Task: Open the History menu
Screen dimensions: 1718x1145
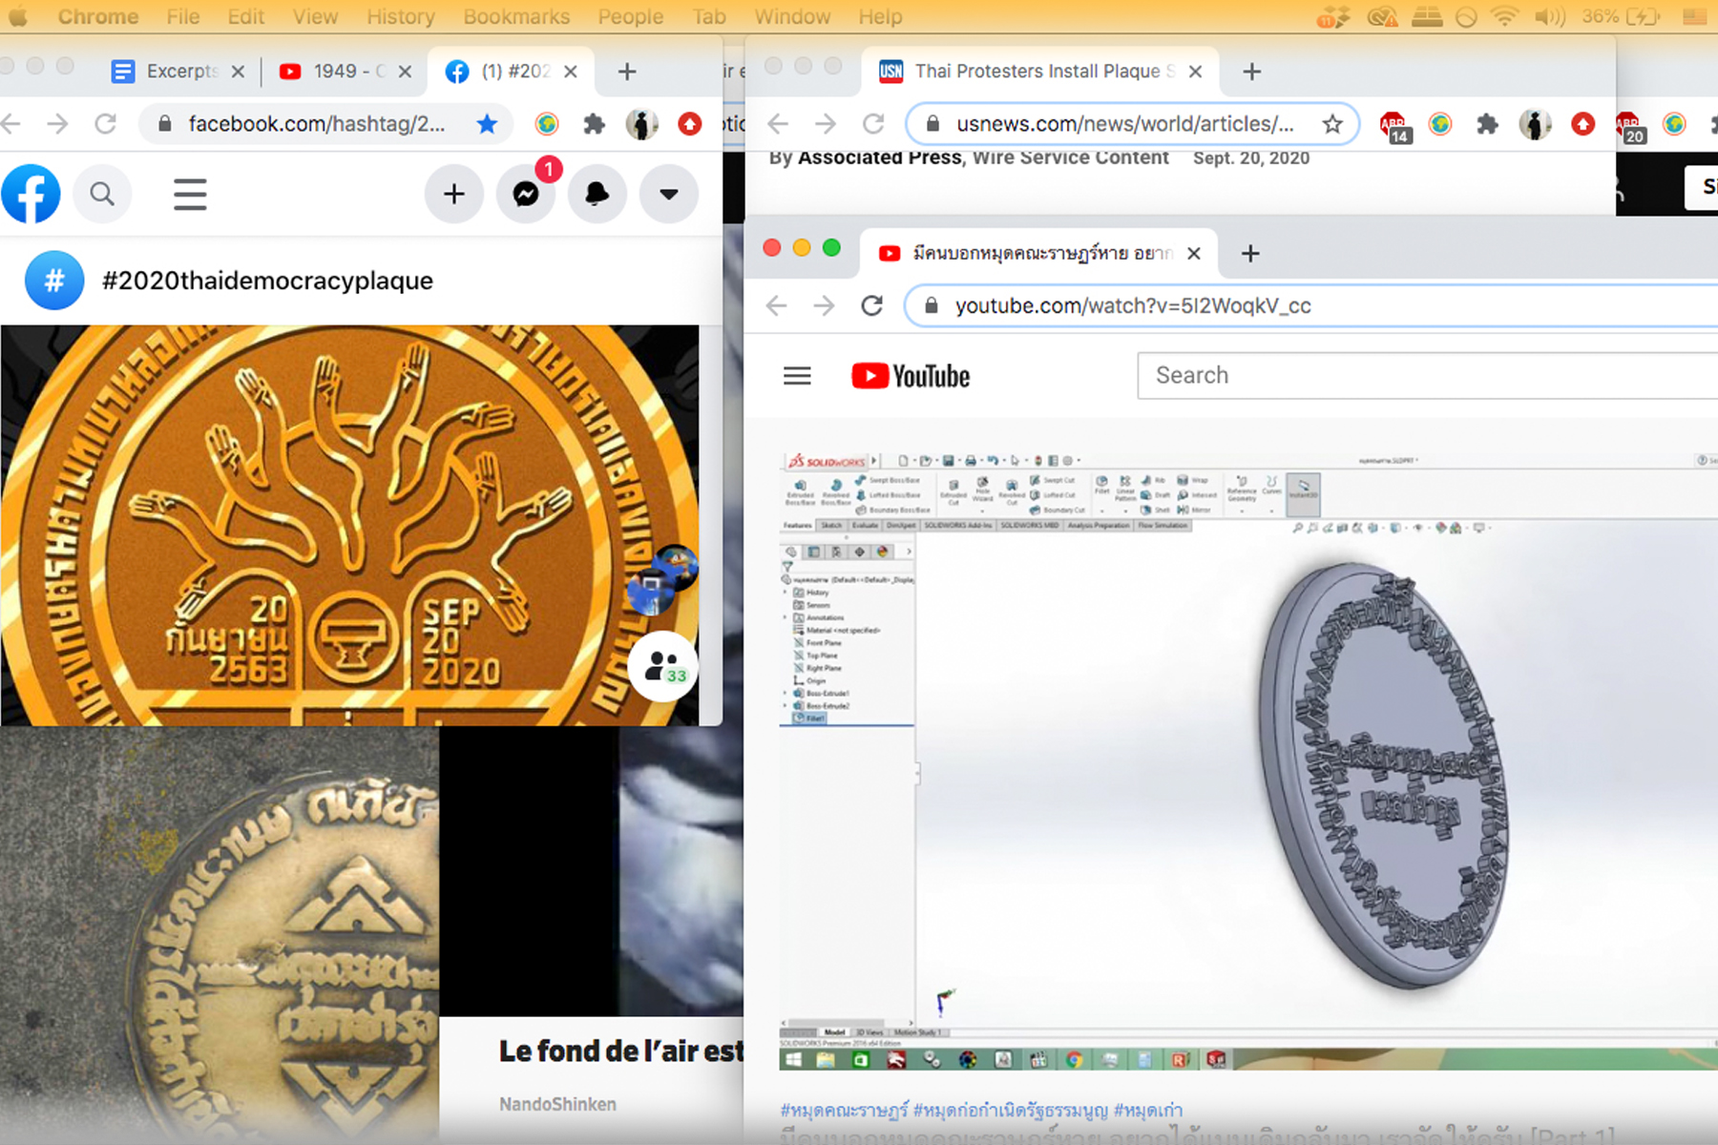Action: pos(401,16)
